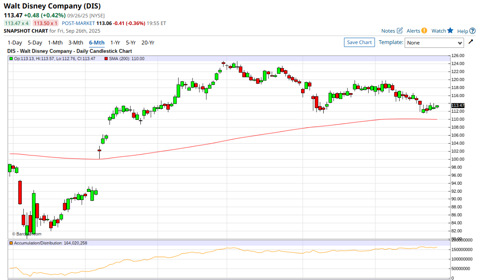Select the 3-Mth chart period

click(76, 43)
